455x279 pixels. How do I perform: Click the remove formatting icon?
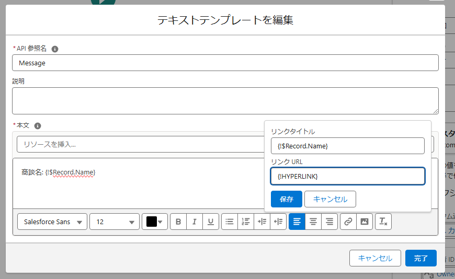pyautogui.click(x=383, y=222)
